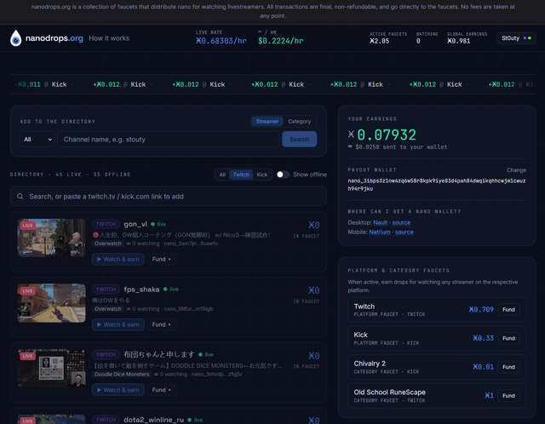Image resolution: width=545 pixels, height=424 pixels.
Task: Click the red LIVE badge on gon_vl thumbnail
Action: point(27,226)
